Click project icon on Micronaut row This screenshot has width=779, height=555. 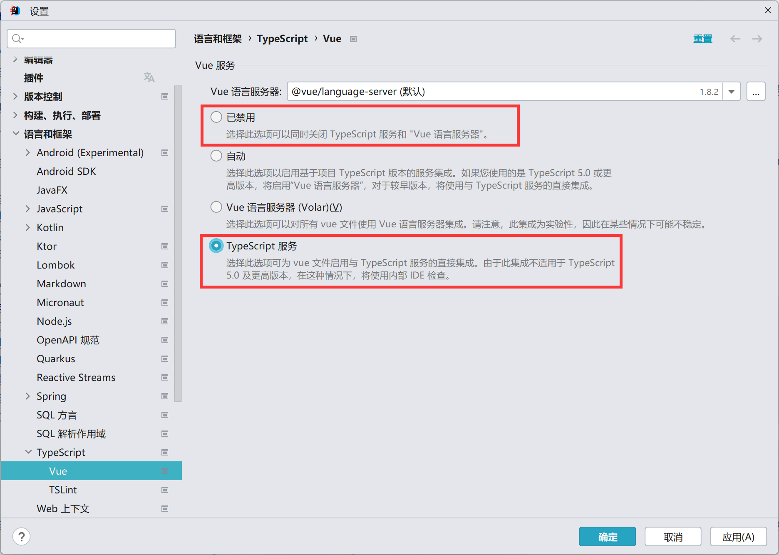(x=165, y=303)
